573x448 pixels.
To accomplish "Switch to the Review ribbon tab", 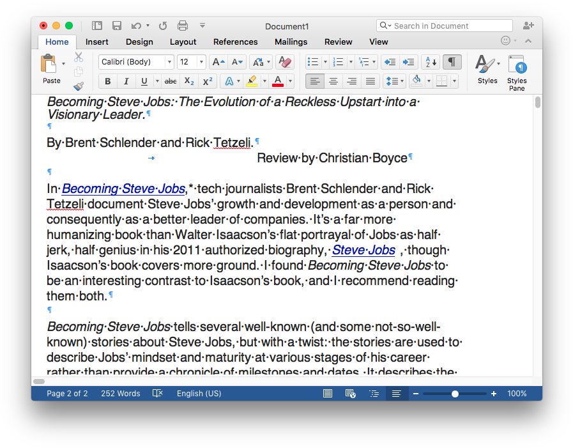I will (x=338, y=42).
